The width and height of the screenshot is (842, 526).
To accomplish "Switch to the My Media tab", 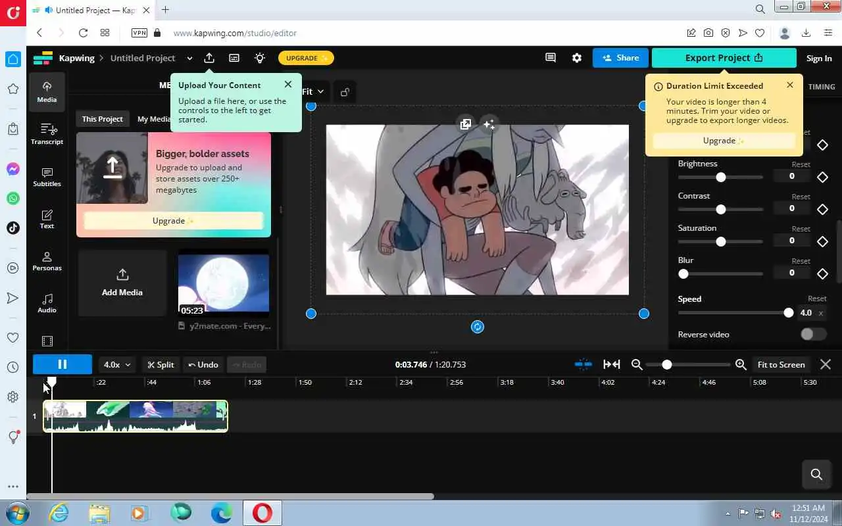I will [x=154, y=119].
